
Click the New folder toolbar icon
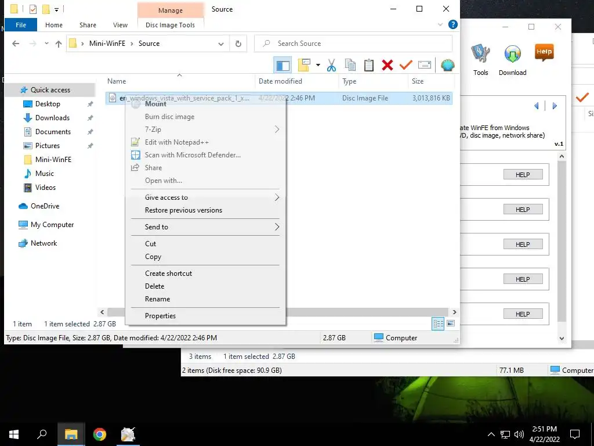pos(304,65)
